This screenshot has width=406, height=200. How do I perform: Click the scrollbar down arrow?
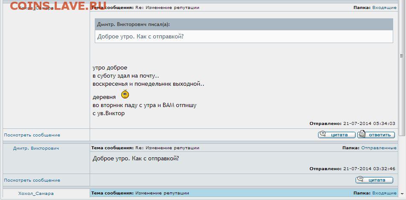[402, 194]
